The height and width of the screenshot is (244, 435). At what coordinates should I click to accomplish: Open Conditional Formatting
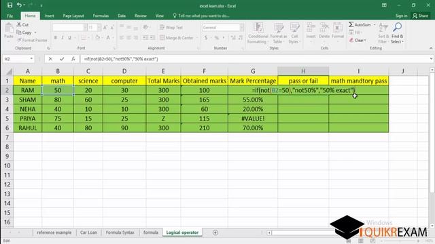(258, 33)
